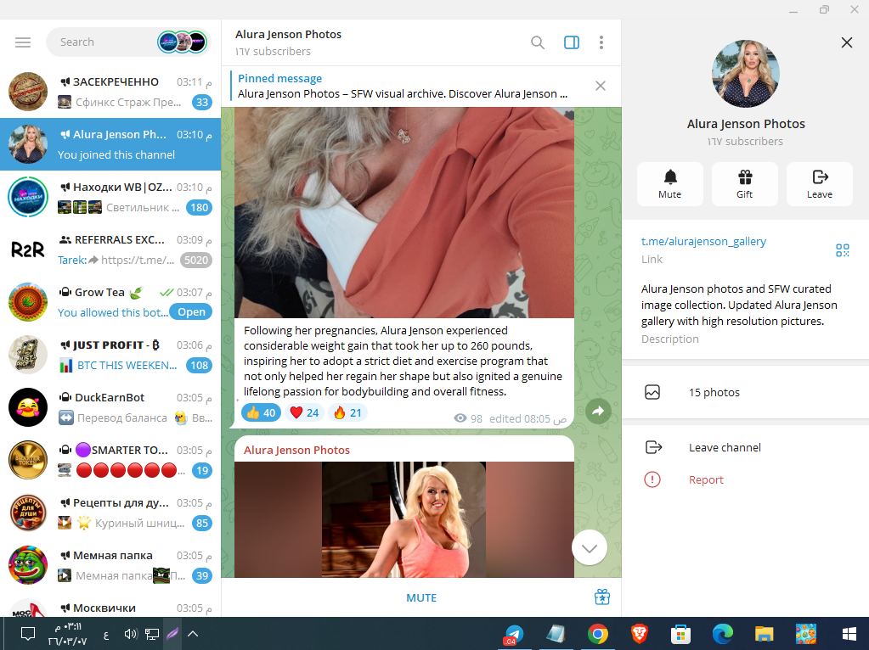869x650 pixels.
Task: Open the blonde woman photo in lower post
Action: tap(404, 519)
